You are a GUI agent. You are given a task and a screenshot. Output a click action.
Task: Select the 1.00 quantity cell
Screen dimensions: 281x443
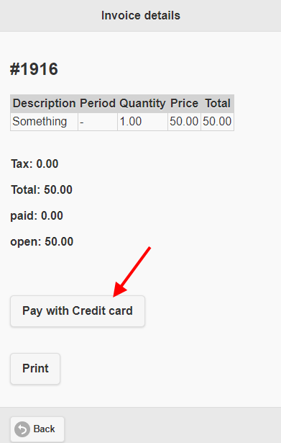pyautogui.click(x=142, y=122)
